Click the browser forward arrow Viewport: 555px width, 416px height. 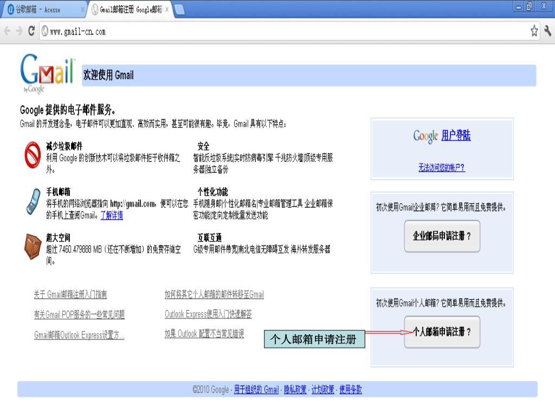[19, 31]
